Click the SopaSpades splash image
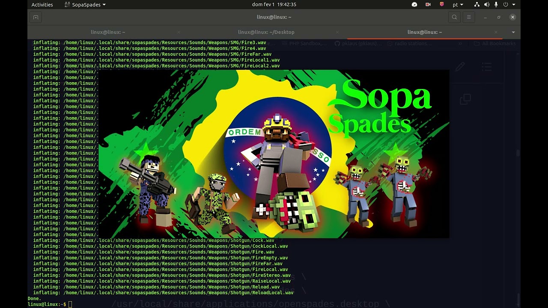 pos(274,154)
